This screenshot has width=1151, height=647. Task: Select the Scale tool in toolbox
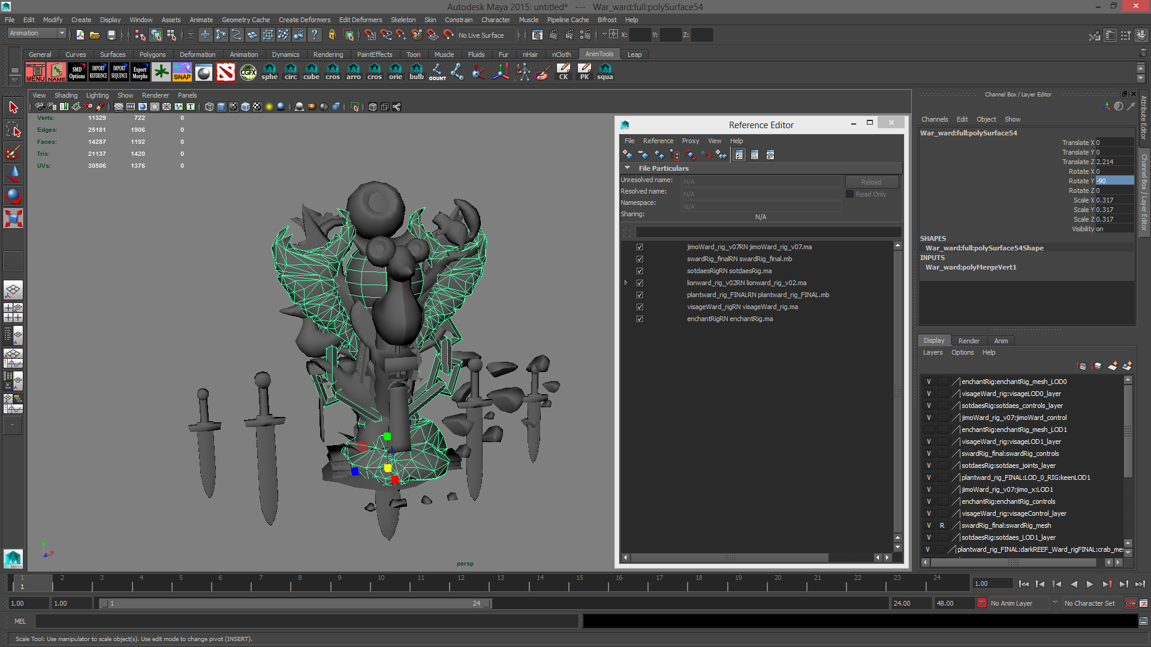click(x=13, y=218)
